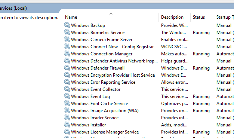This screenshot has height=138, width=234.
Task: Select the Windows Event Log service name
Action: (90, 96)
